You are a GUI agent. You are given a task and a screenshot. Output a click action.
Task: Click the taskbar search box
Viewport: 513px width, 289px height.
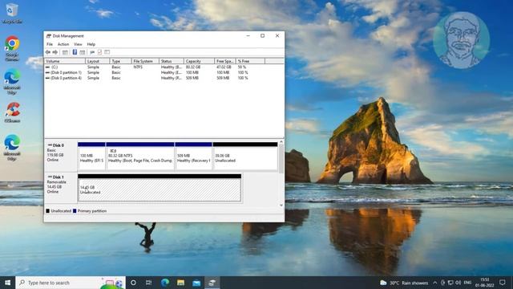tap(71, 283)
